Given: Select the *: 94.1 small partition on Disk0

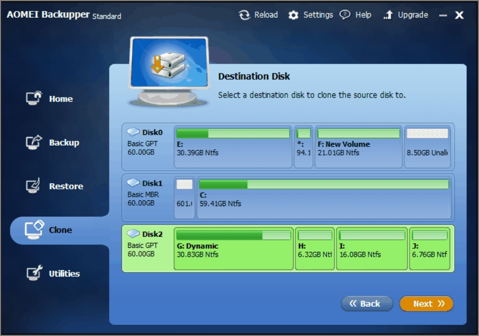Looking at the screenshot, I should pyautogui.click(x=303, y=147).
